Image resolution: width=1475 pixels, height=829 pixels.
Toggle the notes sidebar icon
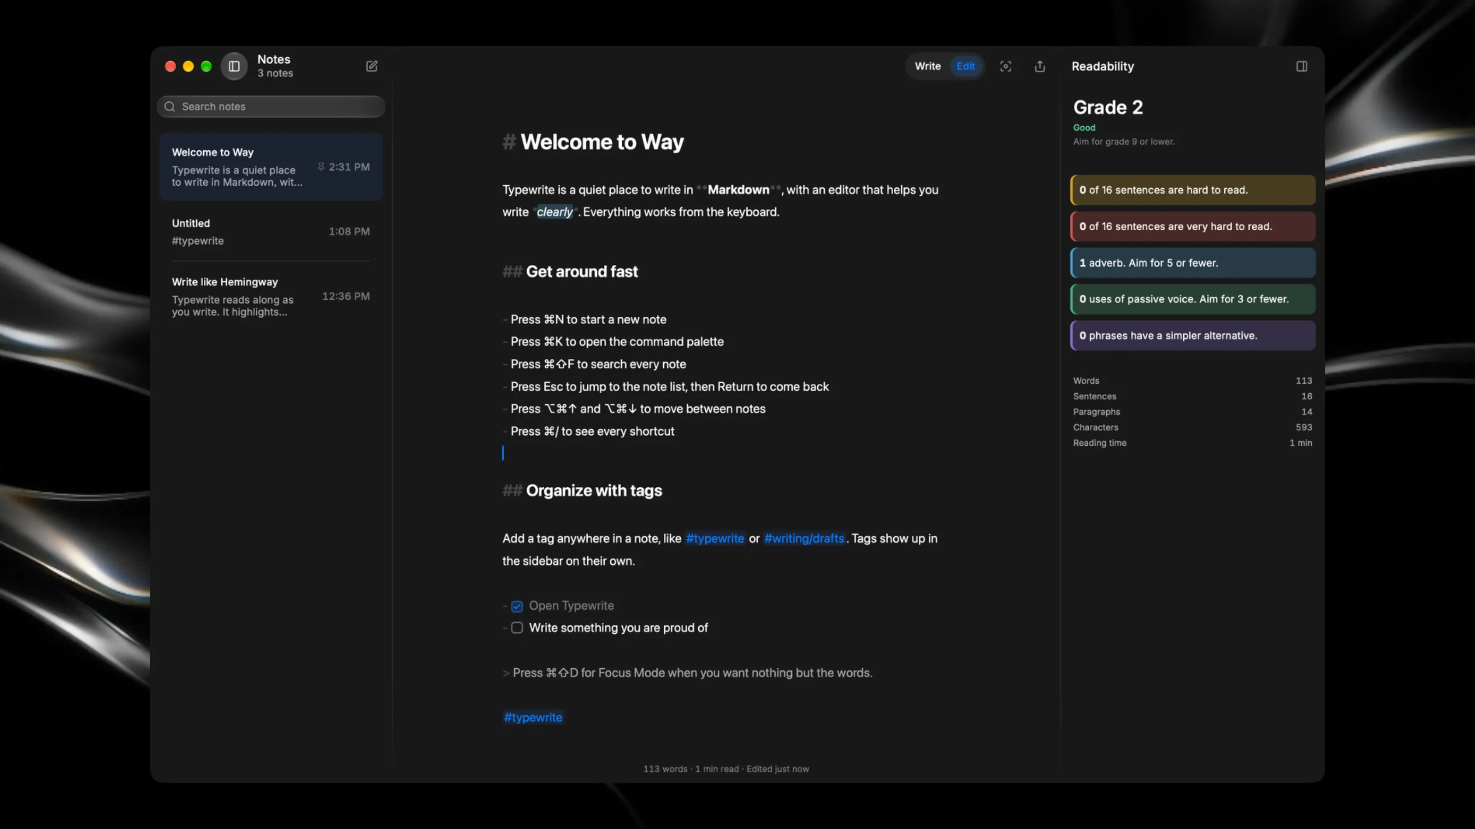(x=234, y=66)
